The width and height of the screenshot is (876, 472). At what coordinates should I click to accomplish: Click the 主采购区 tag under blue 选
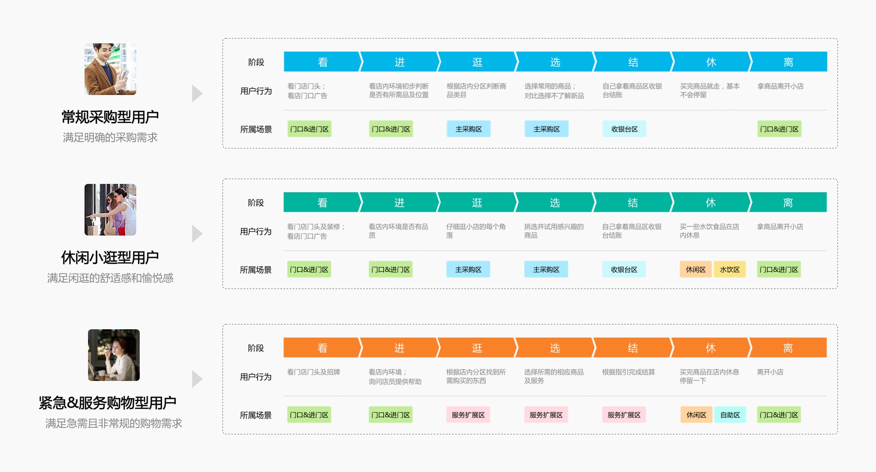pos(547,129)
